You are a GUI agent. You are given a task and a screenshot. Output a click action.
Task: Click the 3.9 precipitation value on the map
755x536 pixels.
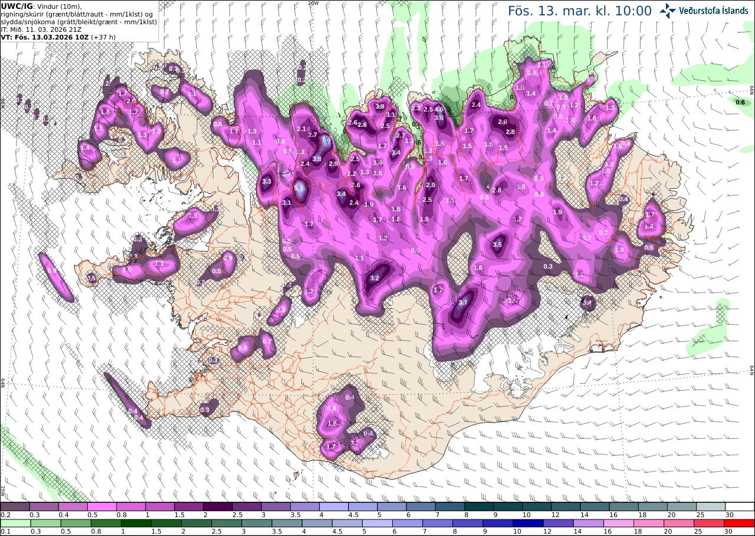[380, 106]
